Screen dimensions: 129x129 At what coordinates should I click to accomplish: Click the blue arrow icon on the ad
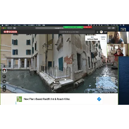click(99, 99)
